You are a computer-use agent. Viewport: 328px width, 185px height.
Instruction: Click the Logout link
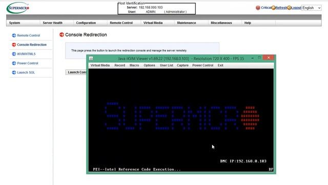pyautogui.click(x=296, y=8)
